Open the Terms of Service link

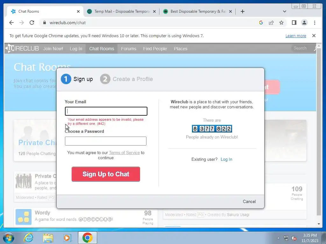[x=124, y=153]
